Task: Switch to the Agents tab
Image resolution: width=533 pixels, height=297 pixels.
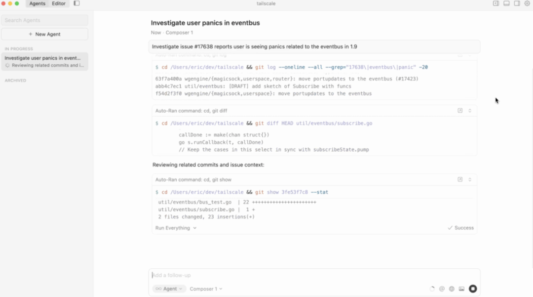Action: 37,3
